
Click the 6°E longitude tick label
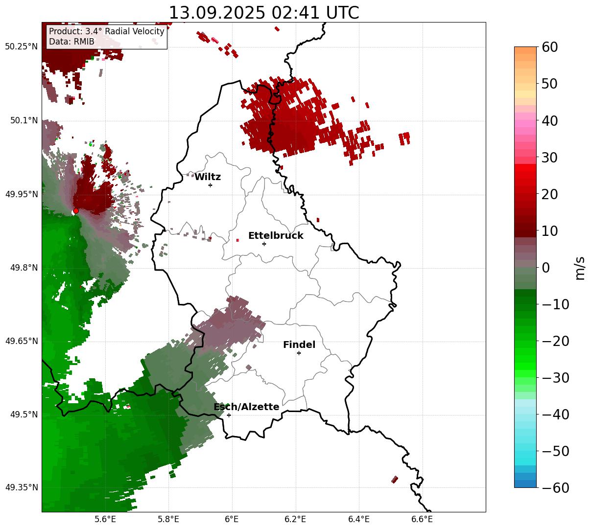tap(232, 519)
